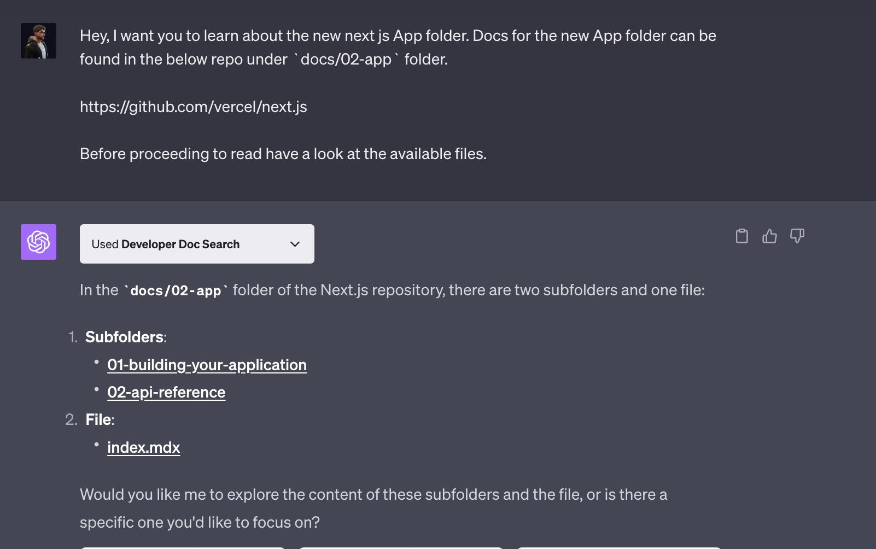Select the File list heading
The height and width of the screenshot is (549, 876).
click(x=100, y=419)
